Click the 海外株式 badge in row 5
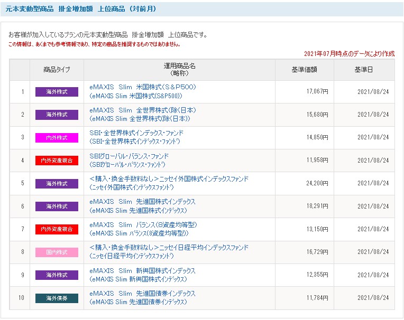Viewport: 404px width, 320px height. (x=57, y=184)
